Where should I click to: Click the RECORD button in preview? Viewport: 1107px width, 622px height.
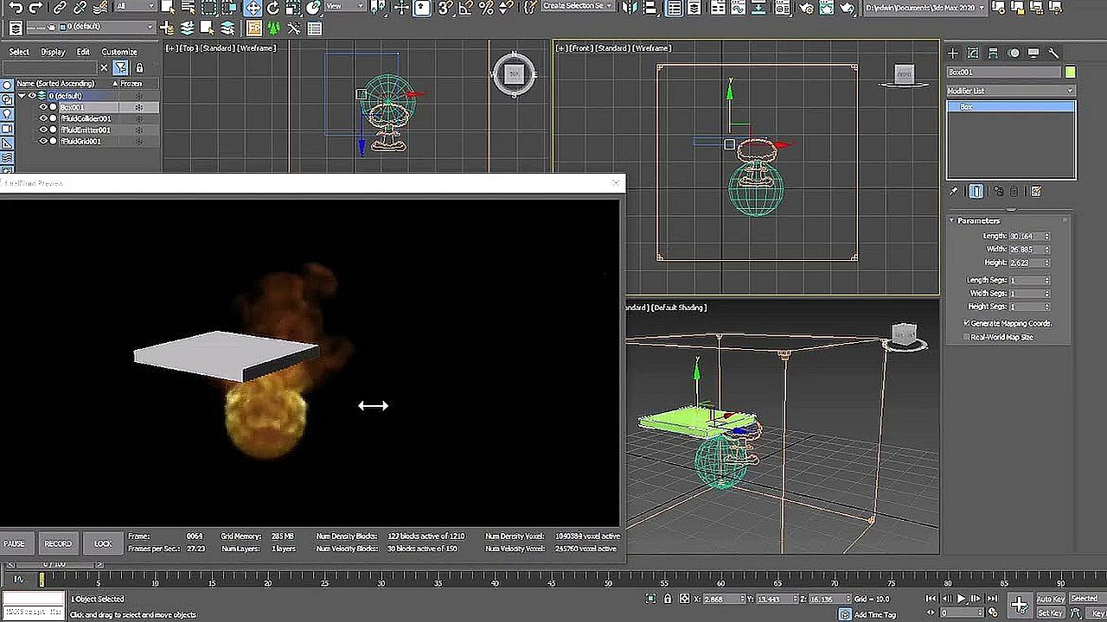[x=58, y=543]
